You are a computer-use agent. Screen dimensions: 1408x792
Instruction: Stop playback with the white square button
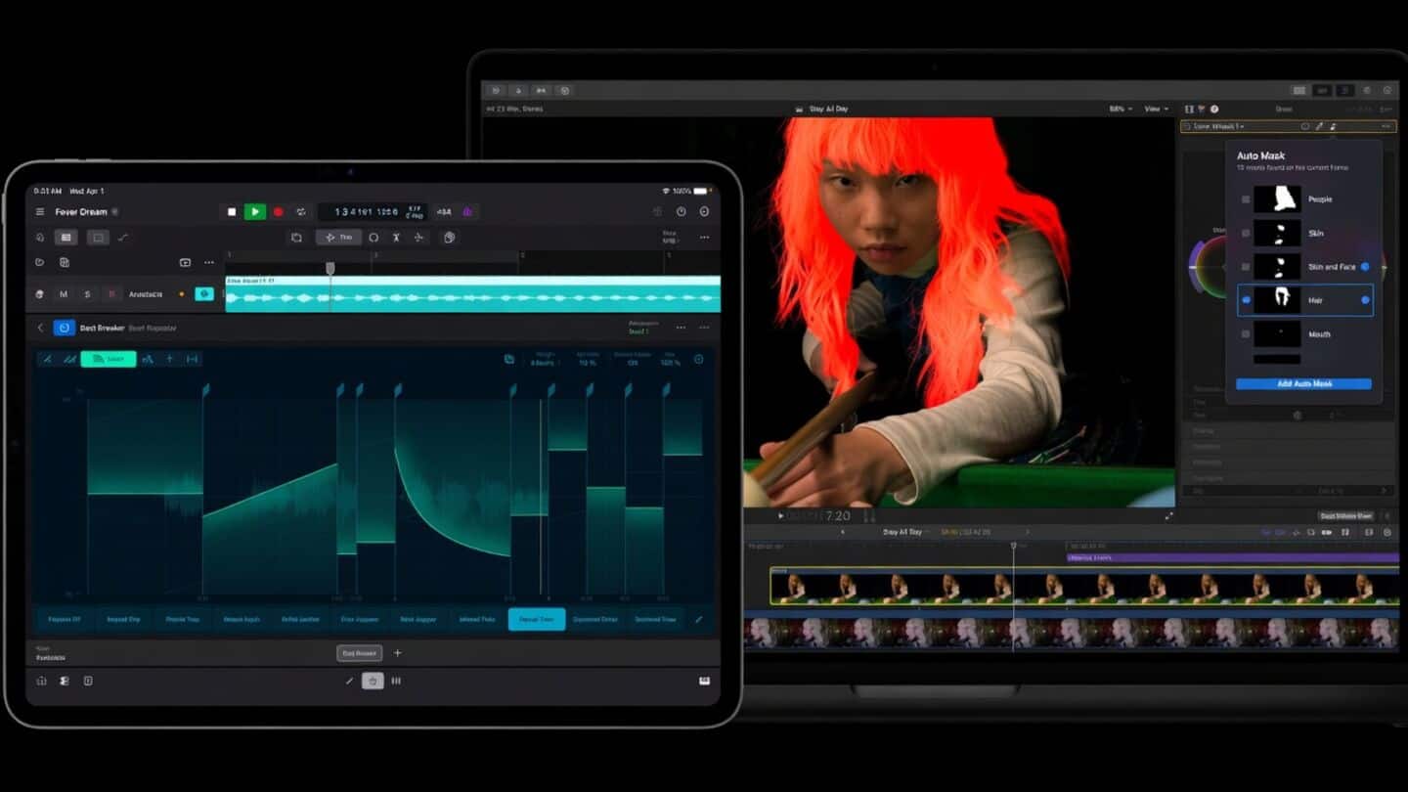click(232, 212)
